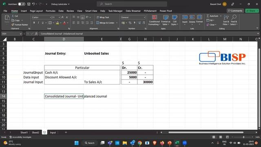261x147 pixels.
Task: Select Format Painter tool
Action: coord(20,24)
